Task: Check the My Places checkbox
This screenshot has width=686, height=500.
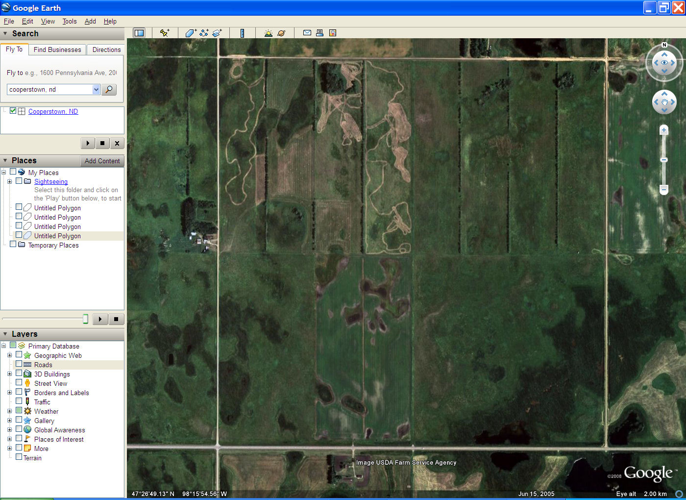Action: pos(13,172)
